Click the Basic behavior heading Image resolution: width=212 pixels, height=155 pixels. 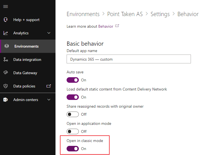point(85,44)
